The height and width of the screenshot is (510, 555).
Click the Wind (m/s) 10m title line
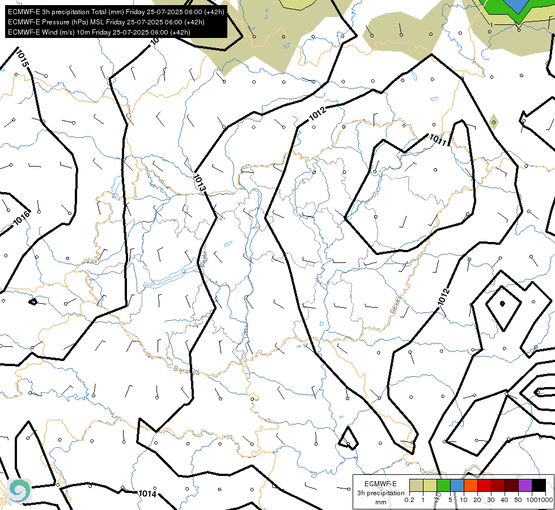(99, 32)
